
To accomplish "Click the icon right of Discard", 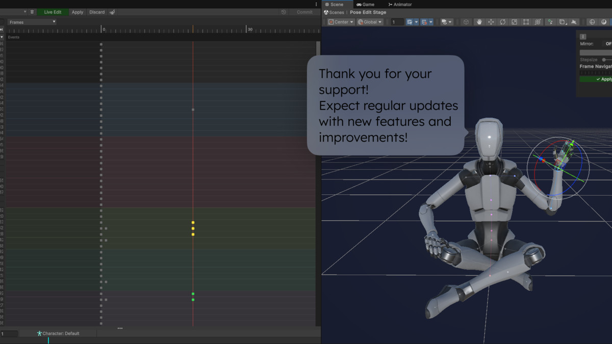I will coord(112,12).
